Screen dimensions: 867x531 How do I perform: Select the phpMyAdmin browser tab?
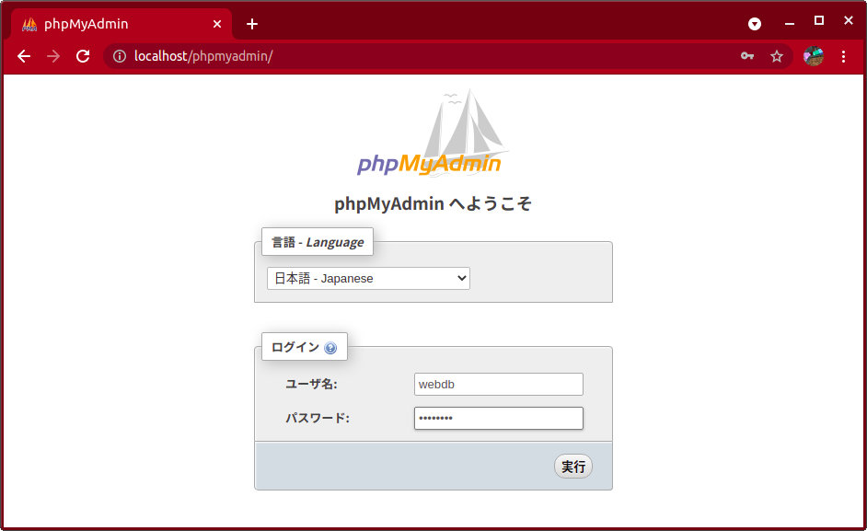(x=121, y=24)
